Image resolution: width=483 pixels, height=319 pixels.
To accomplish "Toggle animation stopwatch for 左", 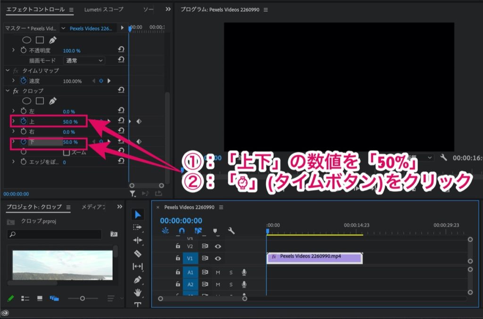I will click(x=24, y=111).
